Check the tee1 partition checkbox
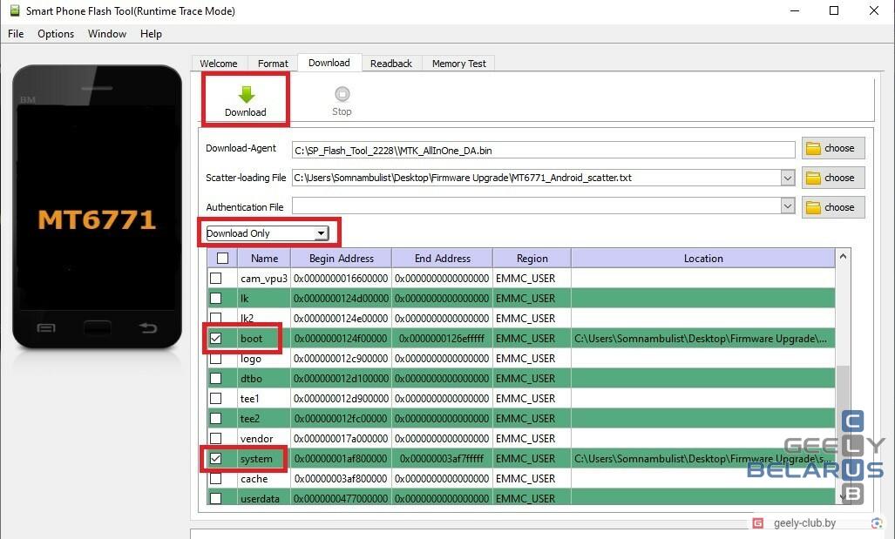 point(216,398)
